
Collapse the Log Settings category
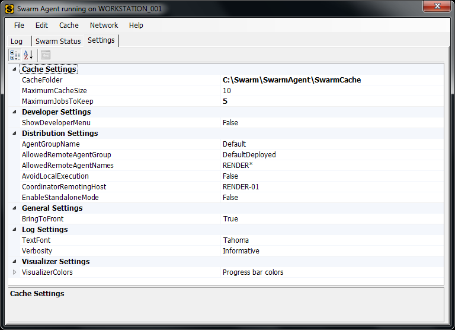[14, 230]
